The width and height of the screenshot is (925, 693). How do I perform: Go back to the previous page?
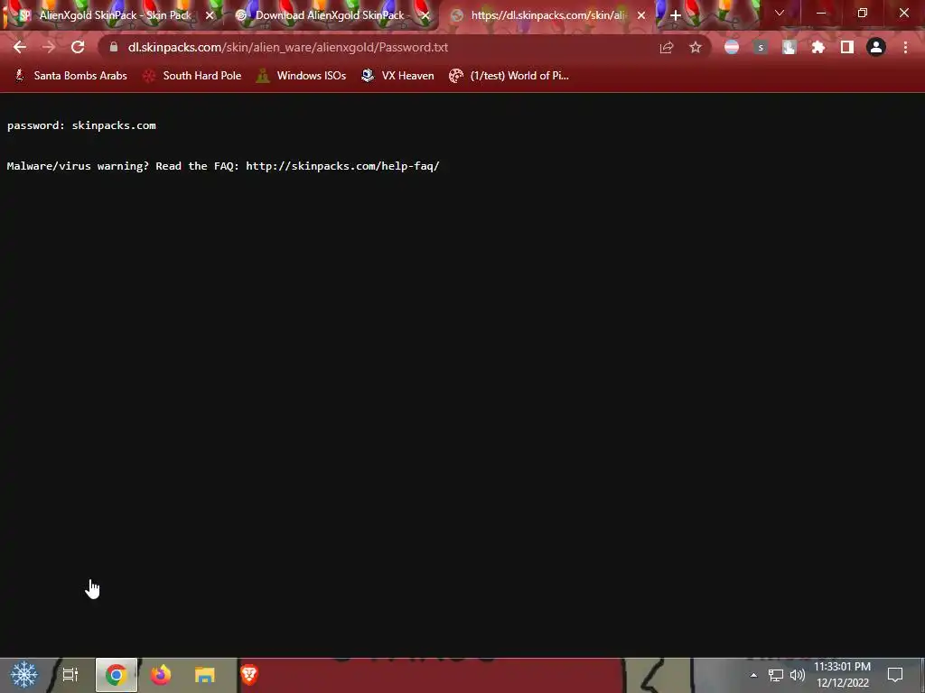click(20, 47)
